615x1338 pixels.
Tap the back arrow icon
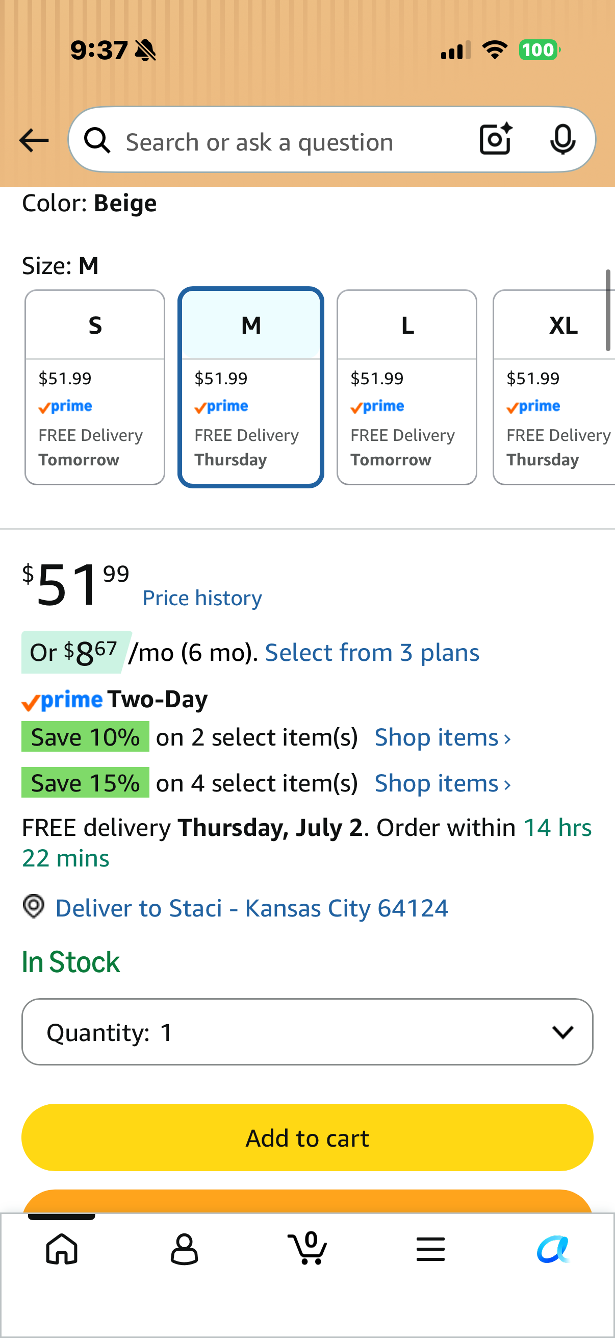coord(34,140)
